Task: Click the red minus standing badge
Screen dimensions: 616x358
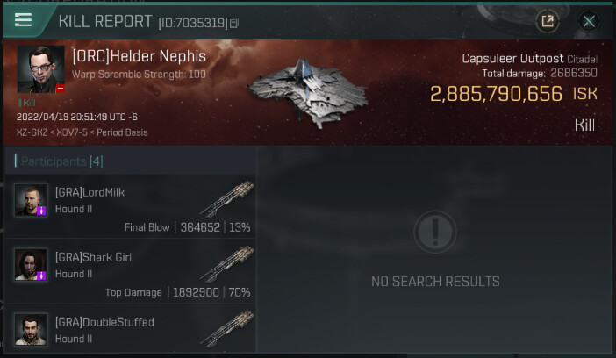Action: pos(60,89)
